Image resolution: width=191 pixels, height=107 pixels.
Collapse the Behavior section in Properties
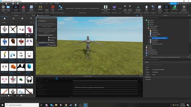144,77
